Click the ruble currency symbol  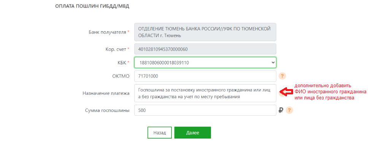[281, 110]
